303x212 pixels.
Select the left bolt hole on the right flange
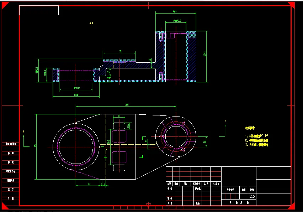tap(161, 136)
